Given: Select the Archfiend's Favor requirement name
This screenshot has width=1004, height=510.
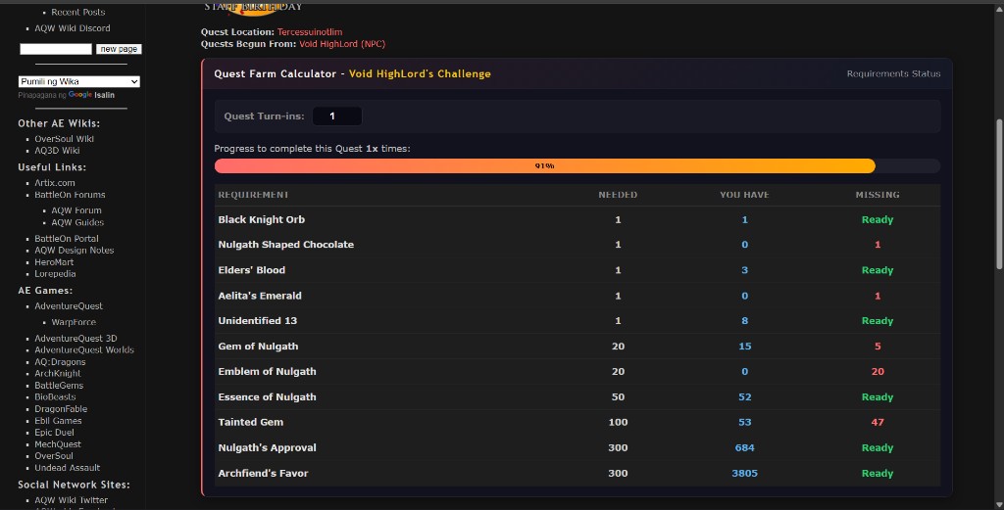Looking at the screenshot, I should (x=263, y=474).
